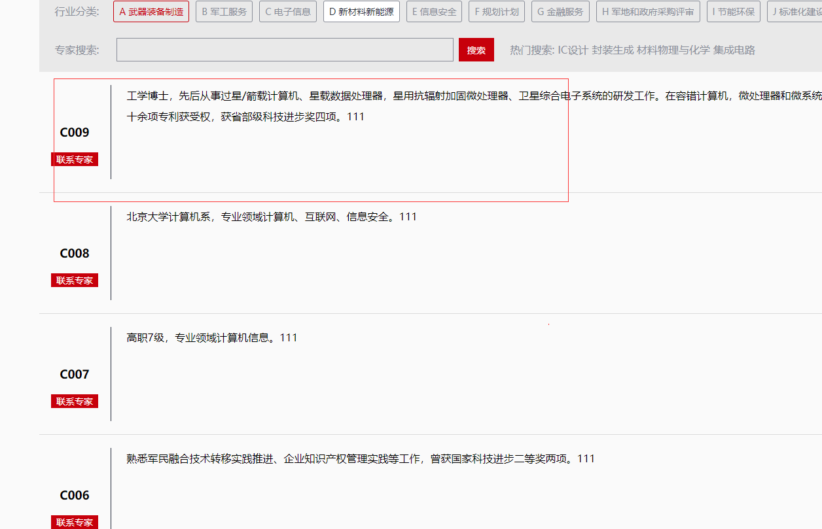Click 联系专家 for expert C009
822x529 pixels.
click(75, 160)
